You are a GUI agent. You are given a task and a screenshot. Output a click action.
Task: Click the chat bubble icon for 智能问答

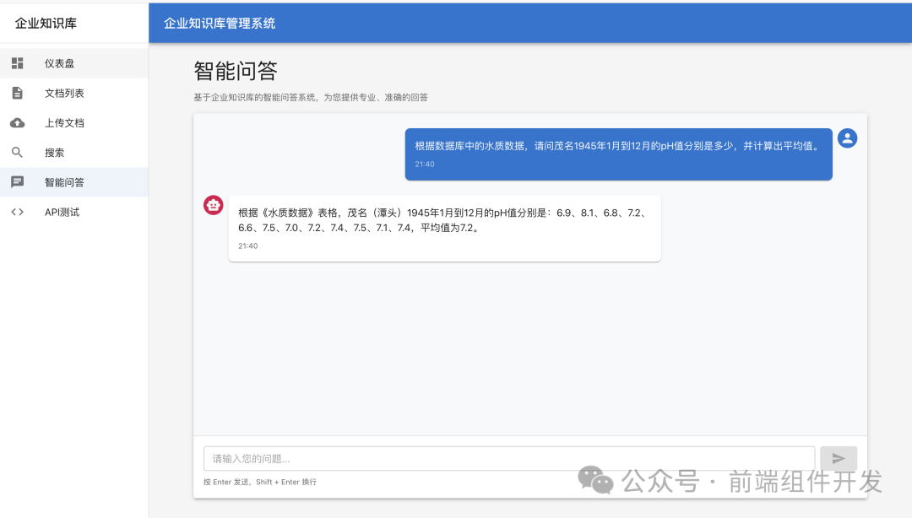click(x=18, y=182)
